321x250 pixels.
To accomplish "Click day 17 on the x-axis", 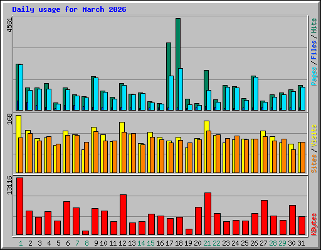I will [169, 243].
